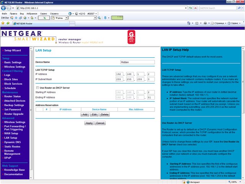This screenshot has height=184, width=245.
Task: Click the DM Bar globe icon
Action: [x=25, y=18]
